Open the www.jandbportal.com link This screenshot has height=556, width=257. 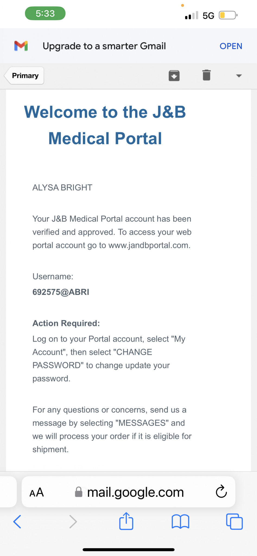[x=149, y=245]
